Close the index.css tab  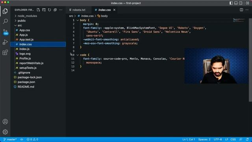114,10
